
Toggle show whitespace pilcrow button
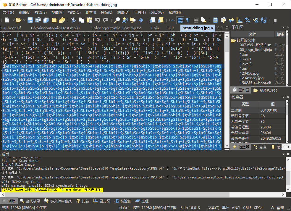point(188,20)
